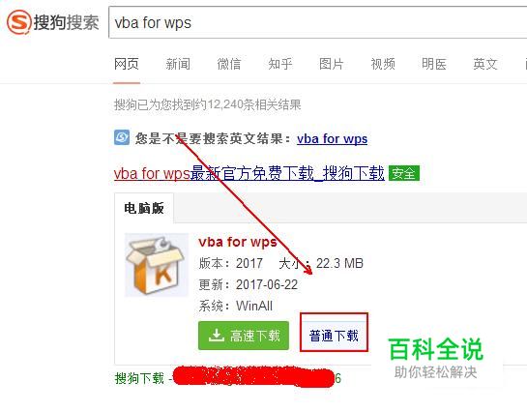This screenshot has width=527, height=411.
Task: Click the green 安全 badge
Action: pyautogui.click(x=404, y=173)
